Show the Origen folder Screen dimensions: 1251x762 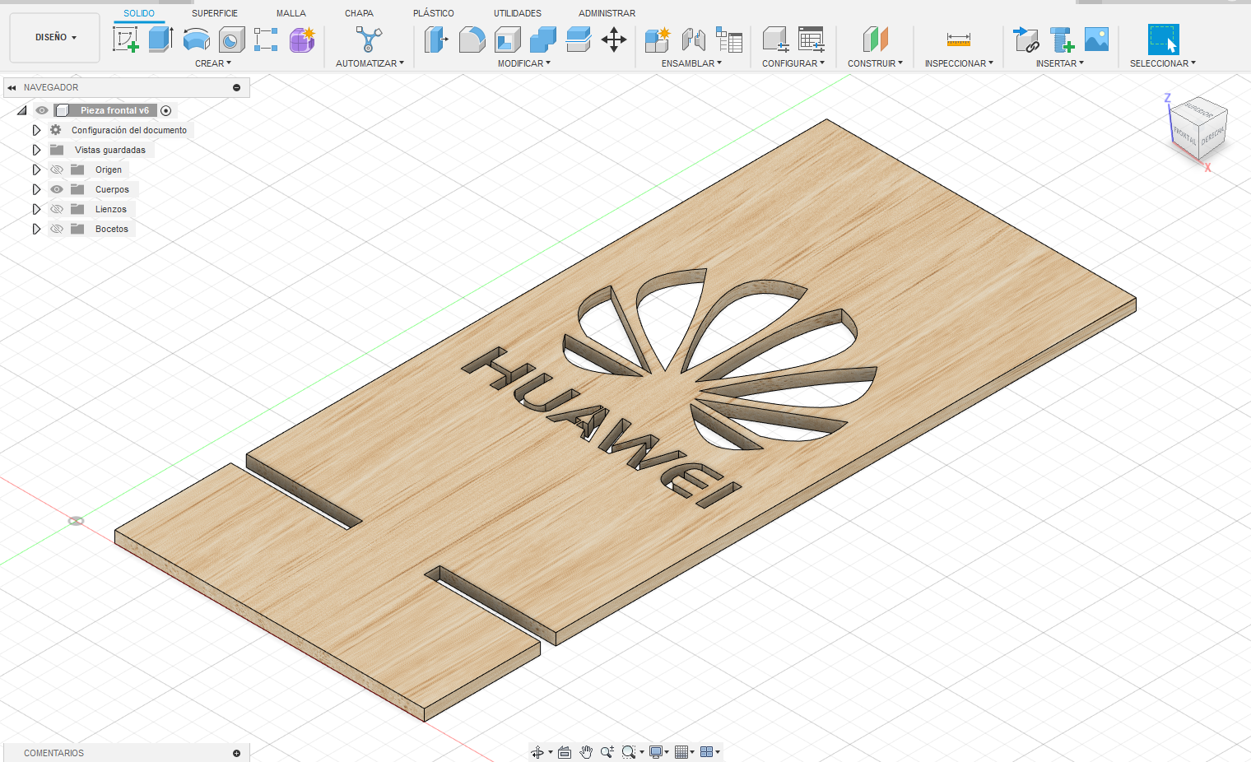(57, 170)
